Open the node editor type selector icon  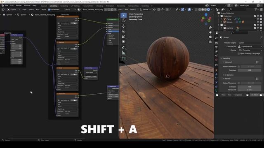3,10
